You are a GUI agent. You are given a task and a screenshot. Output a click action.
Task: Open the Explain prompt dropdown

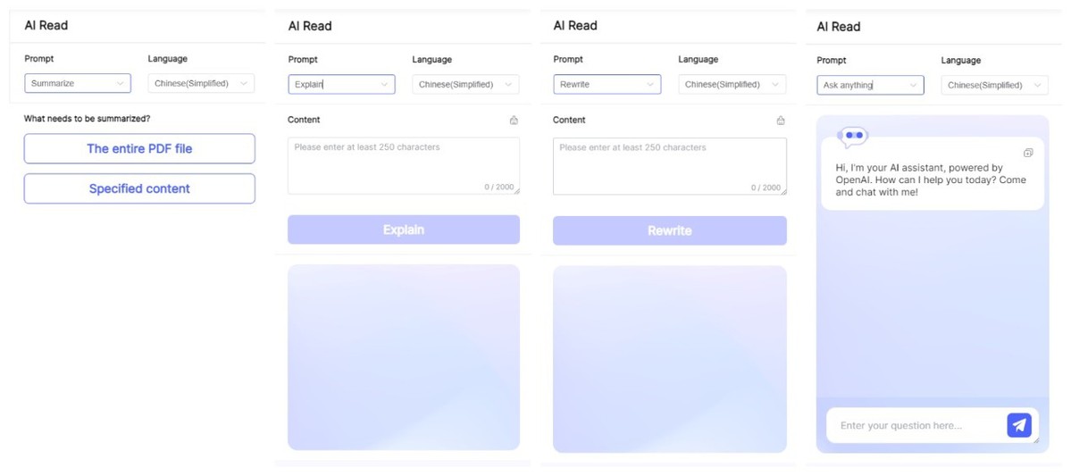pyautogui.click(x=341, y=85)
